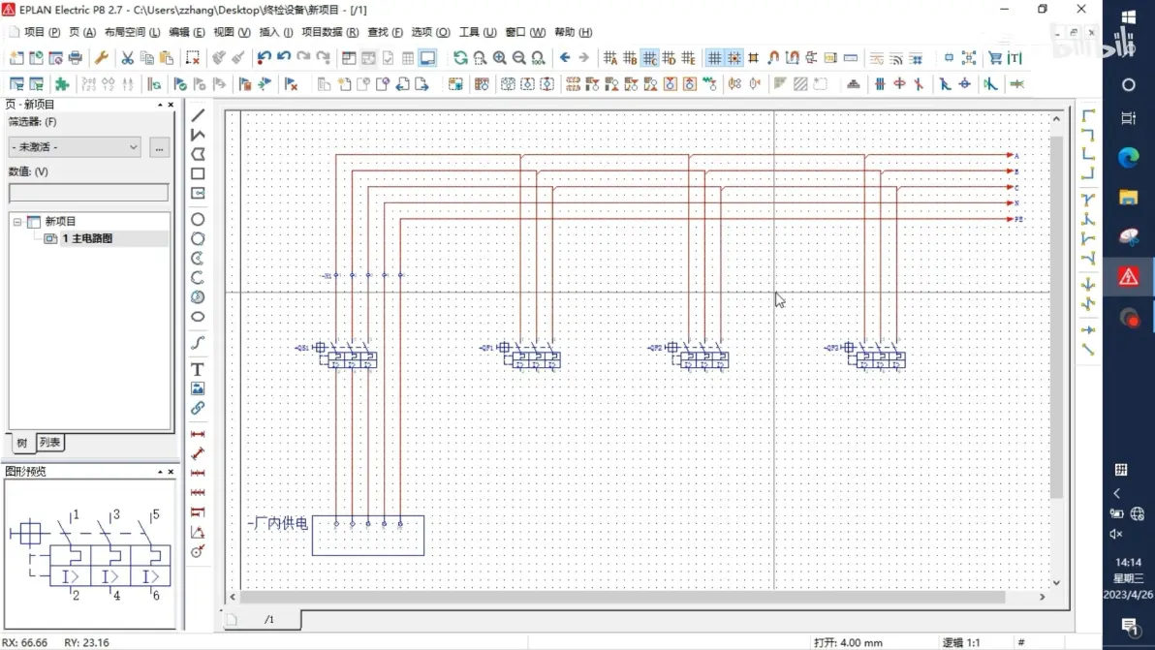The image size is (1155, 650).
Task: Click the wrench settings icon
Action: pyautogui.click(x=102, y=57)
